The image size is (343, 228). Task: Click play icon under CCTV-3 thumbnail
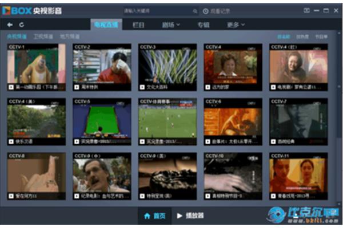(142, 87)
